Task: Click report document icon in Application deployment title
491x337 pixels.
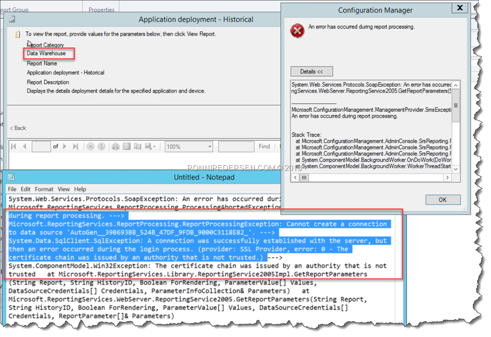Action: tap(12, 19)
